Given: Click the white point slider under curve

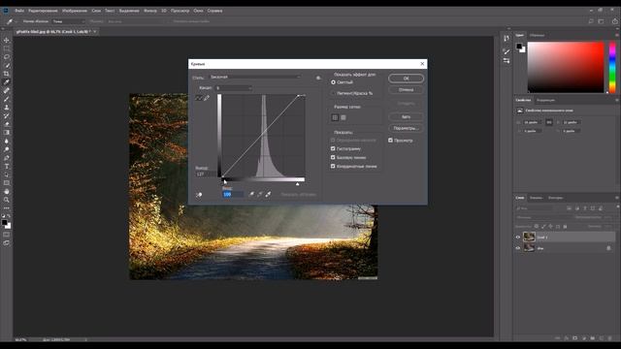Looking at the screenshot, I should pyautogui.click(x=298, y=183).
